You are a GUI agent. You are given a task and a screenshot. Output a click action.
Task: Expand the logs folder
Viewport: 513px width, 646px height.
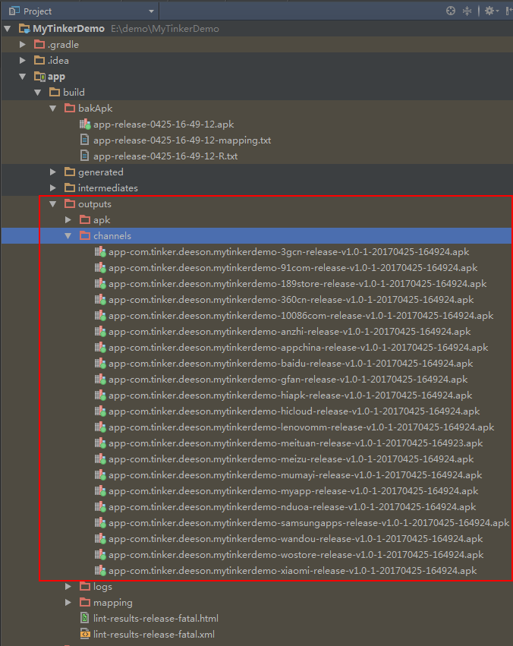[x=68, y=586]
